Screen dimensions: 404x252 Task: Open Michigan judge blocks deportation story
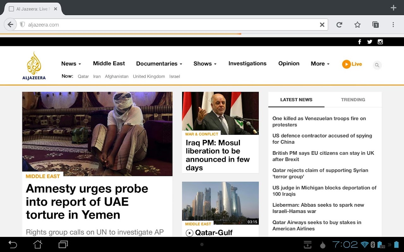(324, 191)
